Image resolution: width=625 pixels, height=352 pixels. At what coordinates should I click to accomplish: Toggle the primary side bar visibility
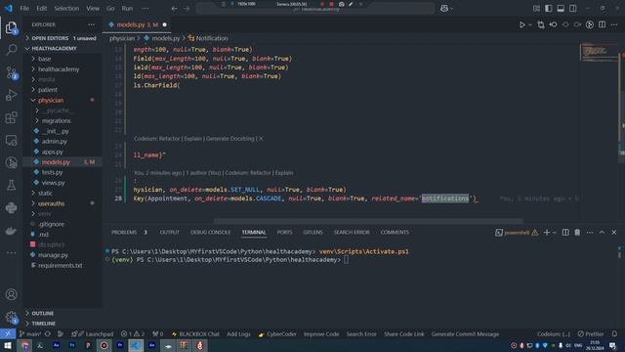(549, 8)
